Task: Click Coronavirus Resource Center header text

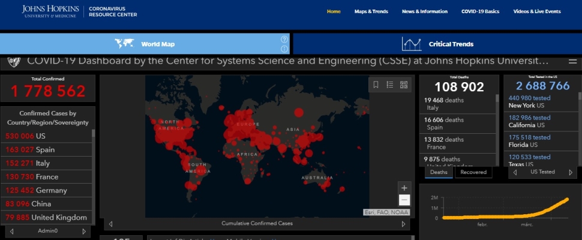Action: [x=113, y=11]
